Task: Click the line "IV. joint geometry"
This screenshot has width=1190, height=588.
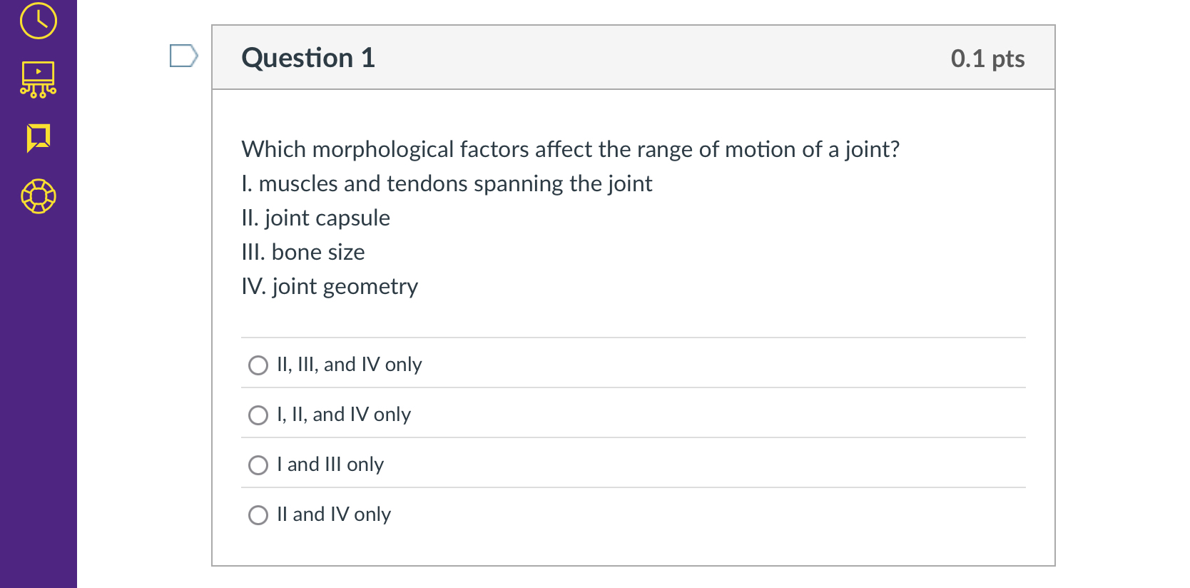Action: pyautogui.click(x=329, y=286)
